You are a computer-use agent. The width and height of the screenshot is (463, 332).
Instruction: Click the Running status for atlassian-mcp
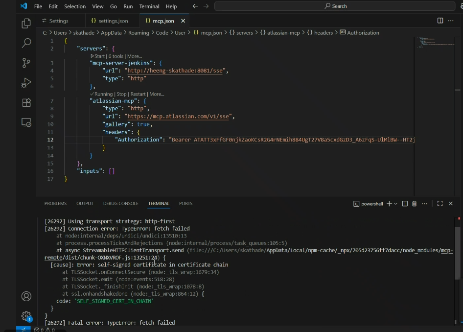(x=101, y=94)
